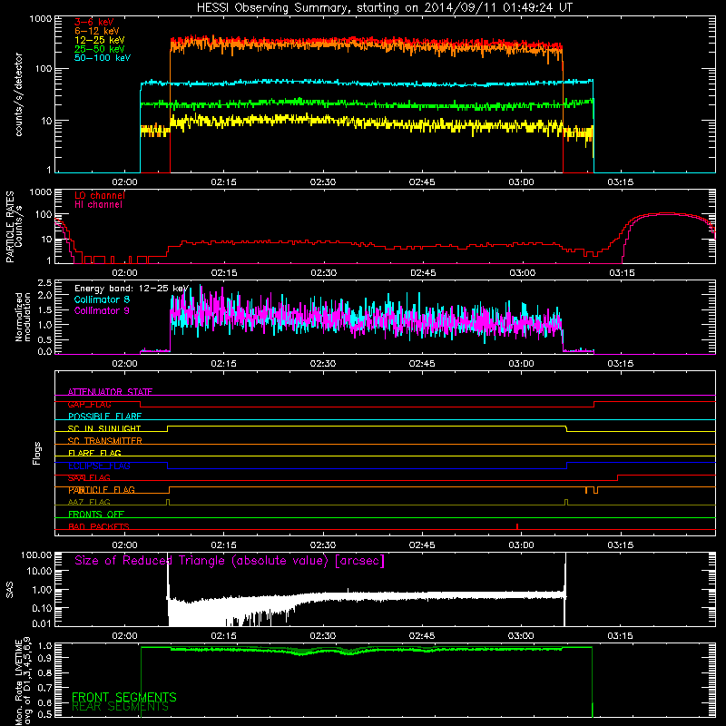This screenshot has width=726, height=726.
Task: Click the REAR SEGMENTS legend label
Action: 121,707
